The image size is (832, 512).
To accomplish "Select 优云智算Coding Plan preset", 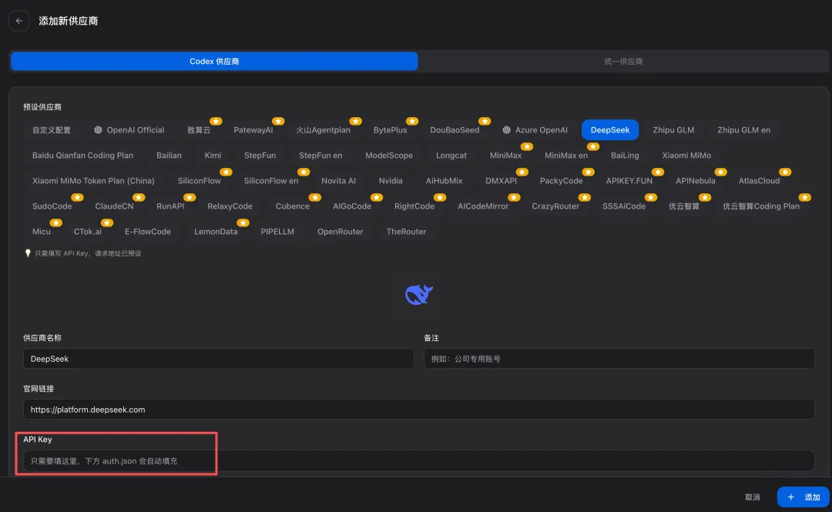I will pyautogui.click(x=761, y=206).
